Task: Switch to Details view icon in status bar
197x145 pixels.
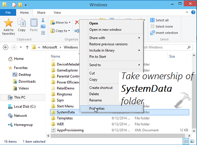Action: (186, 141)
